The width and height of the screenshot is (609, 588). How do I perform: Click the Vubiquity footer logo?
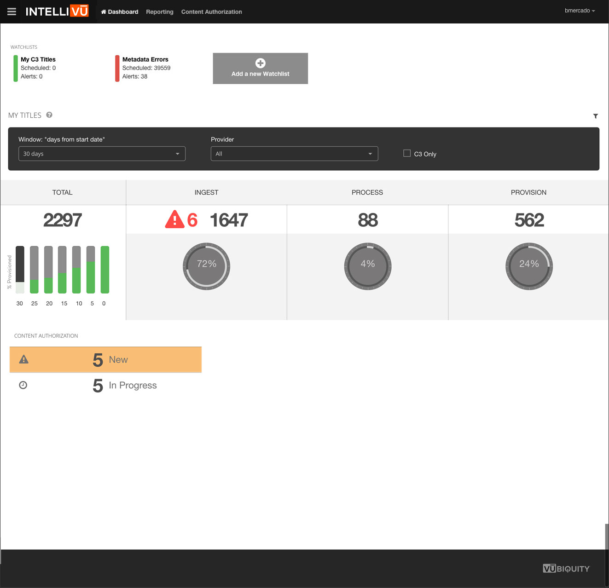click(566, 568)
